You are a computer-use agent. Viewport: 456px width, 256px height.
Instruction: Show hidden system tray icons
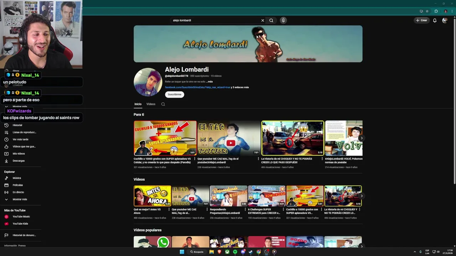click(415, 252)
